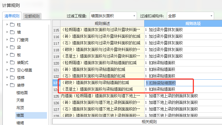This screenshot has height=125, width=222.
Task: Select the 墙裙 tree item
Action: 20,123
